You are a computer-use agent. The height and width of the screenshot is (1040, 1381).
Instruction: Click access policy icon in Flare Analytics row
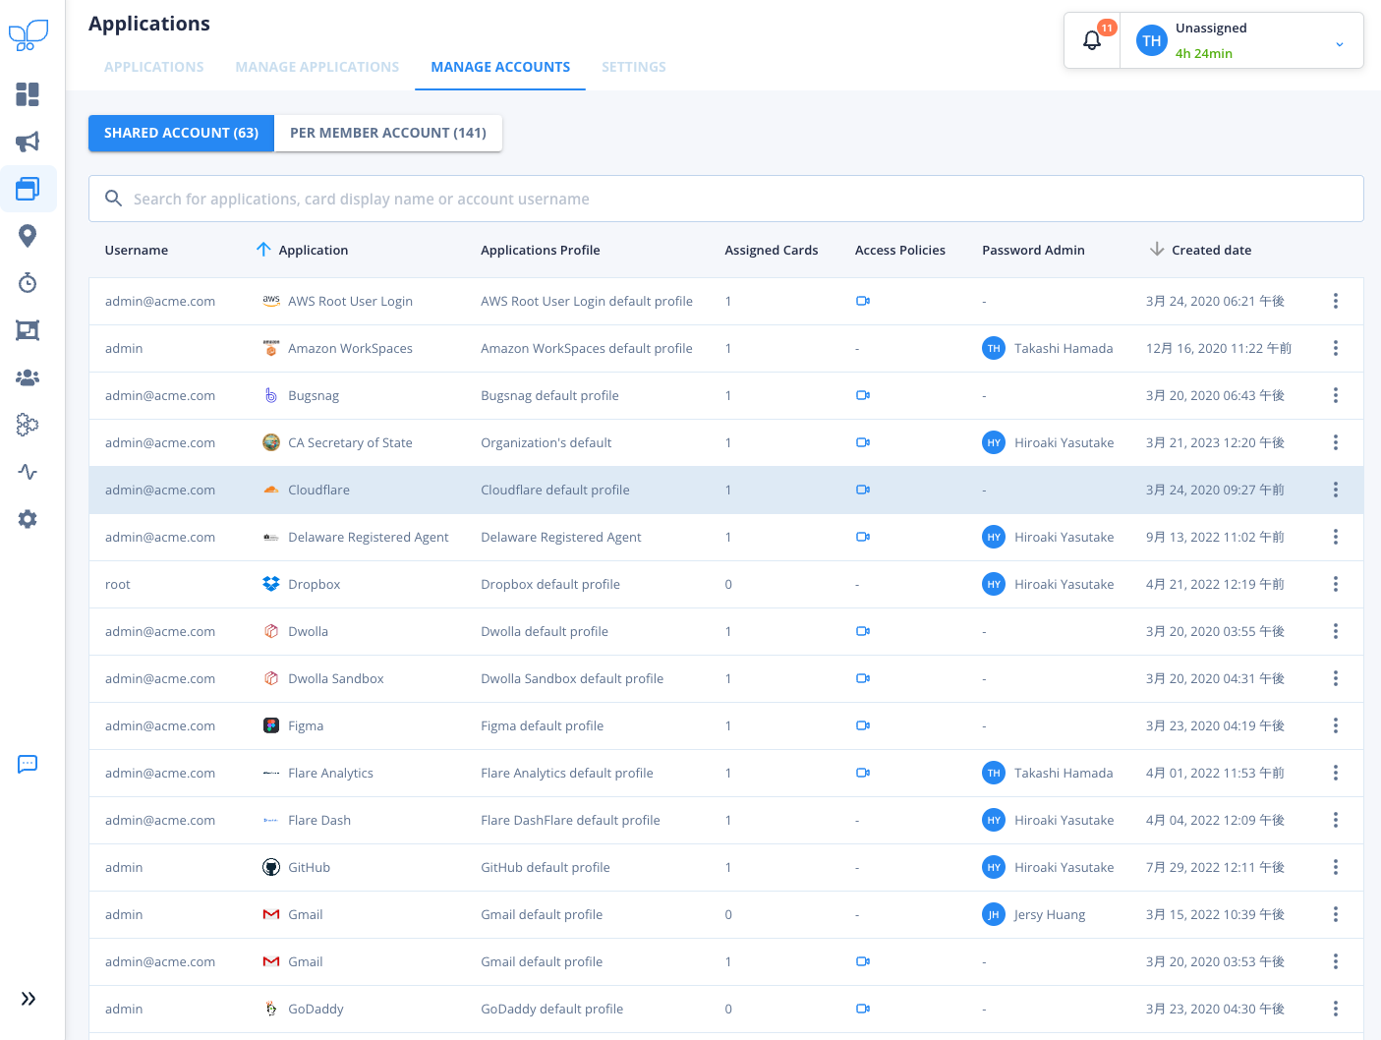863,773
